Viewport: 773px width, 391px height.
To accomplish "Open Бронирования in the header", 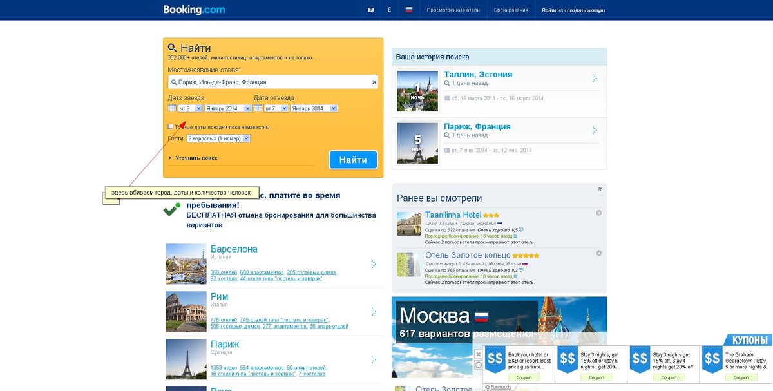I will [x=511, y=10].
